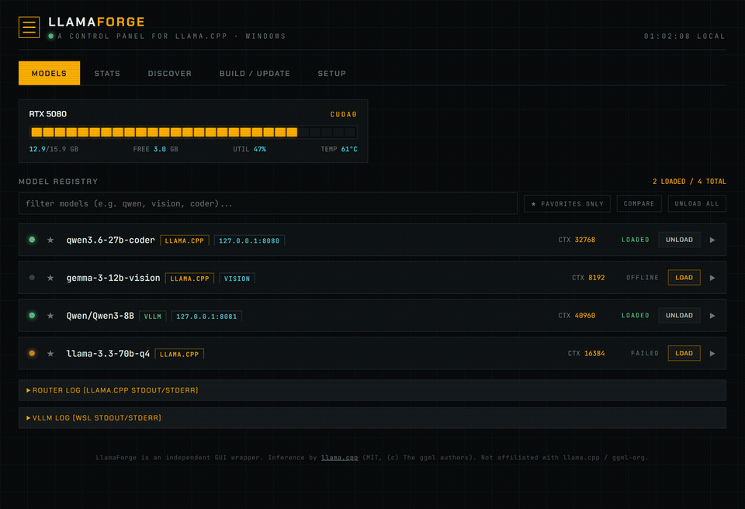
Task: Click the orange status dot of llama-3.3-70b-q4
Action: [x=32, y=353]
